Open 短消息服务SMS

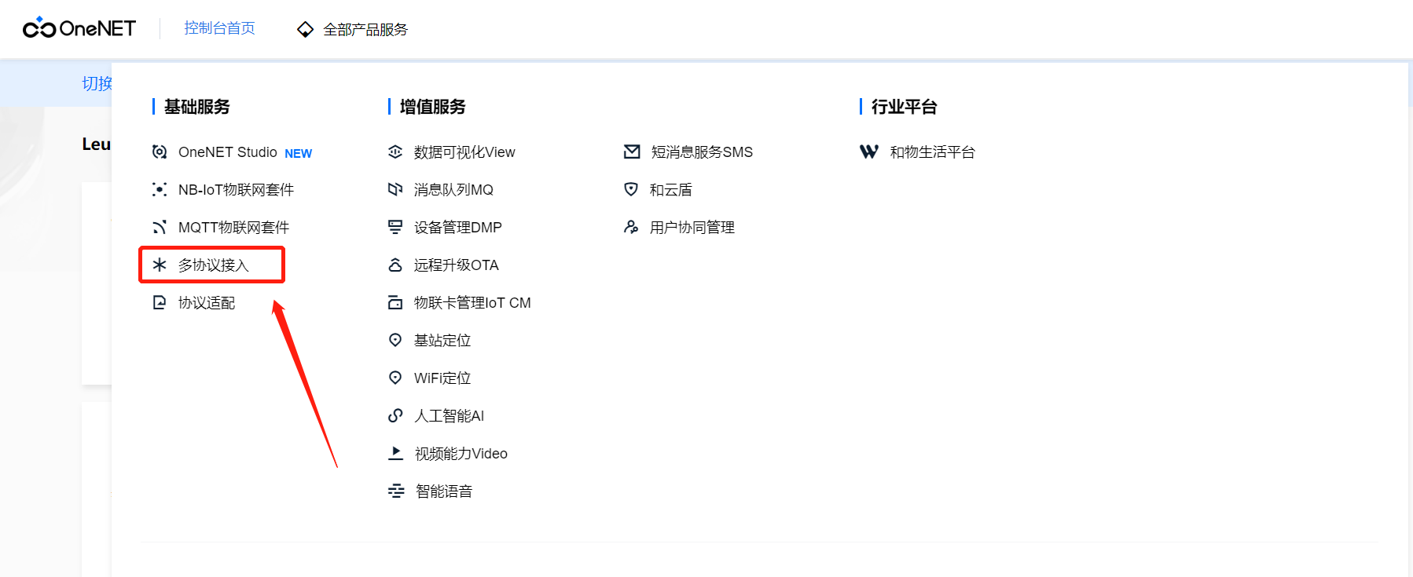click(x=702, y=152)
